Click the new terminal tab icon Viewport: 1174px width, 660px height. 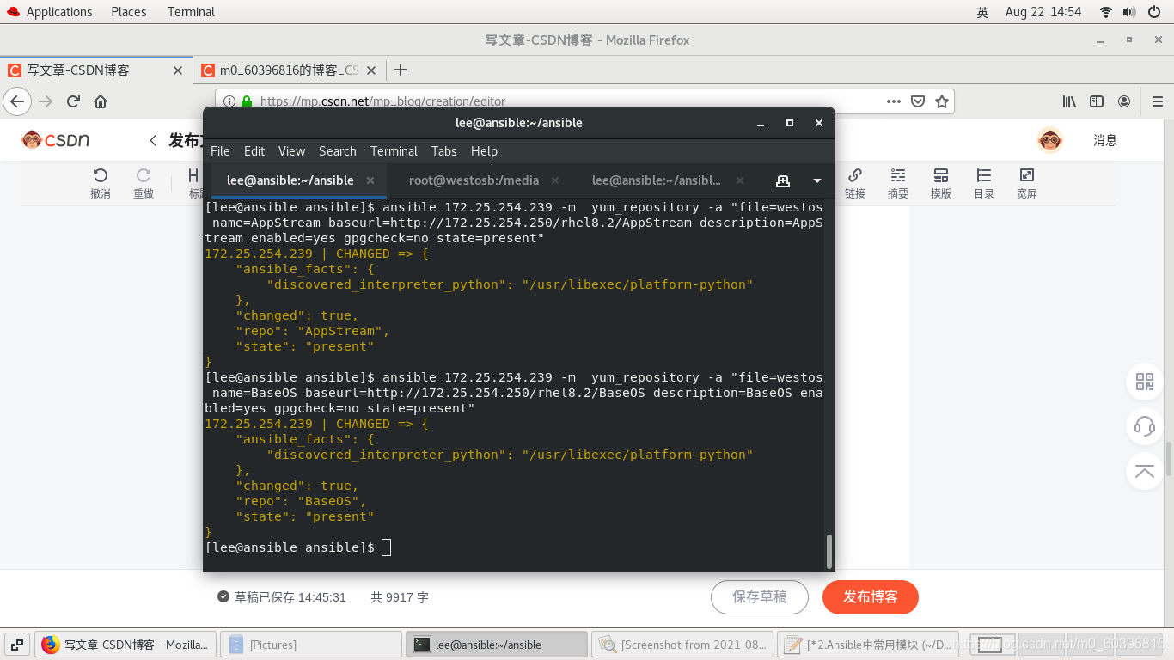pyautogui.click(x=782, y=180)
